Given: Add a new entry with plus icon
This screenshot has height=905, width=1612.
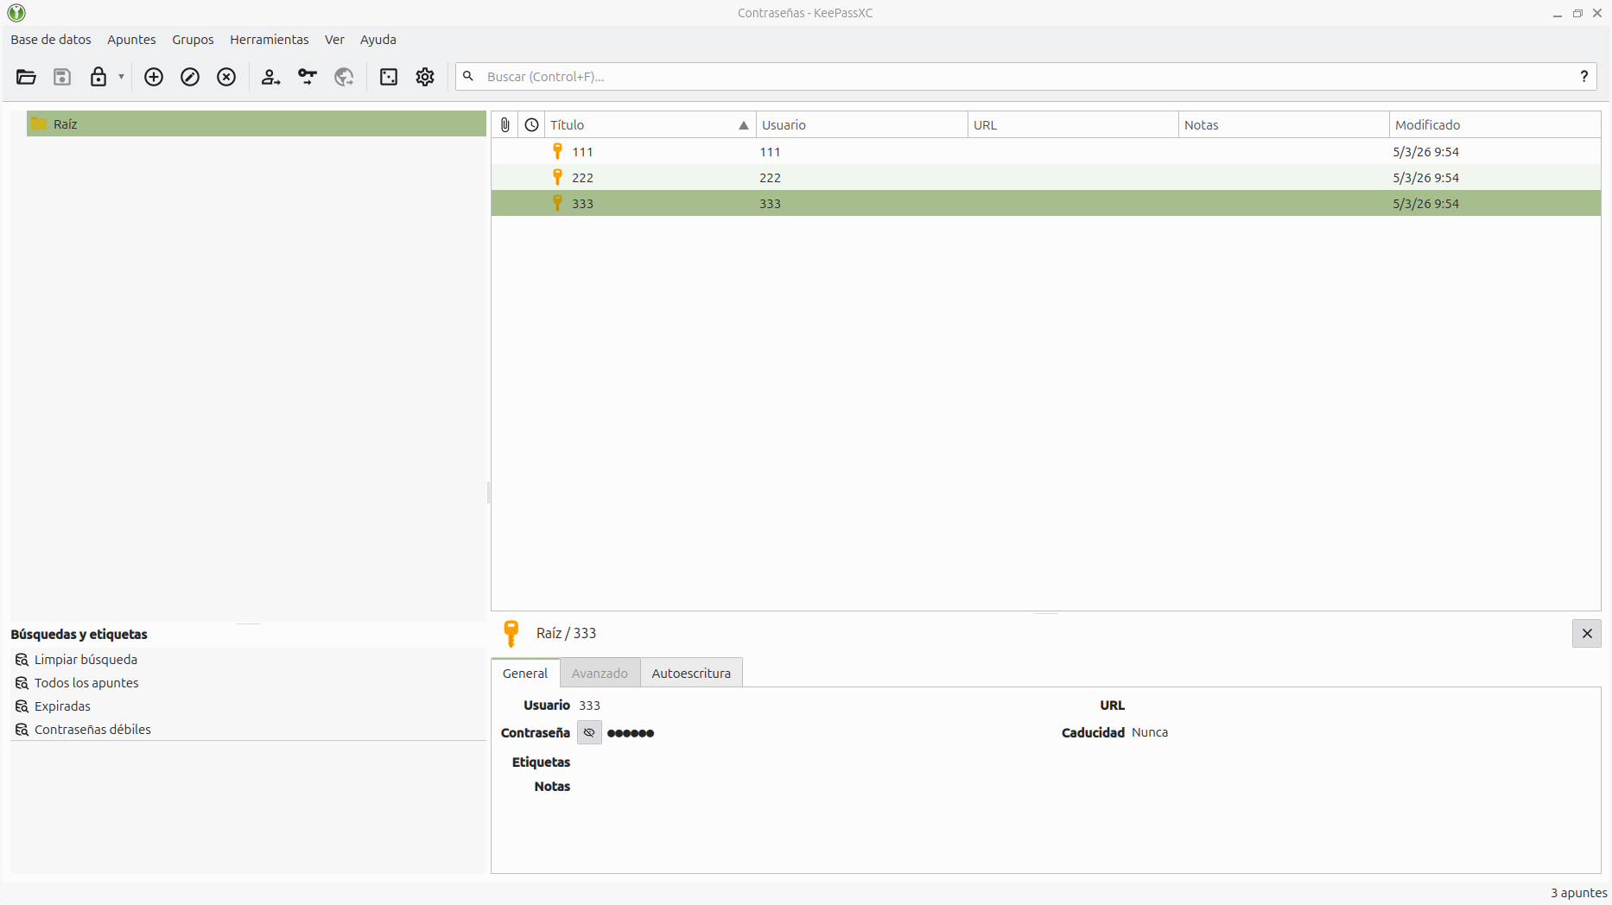Looking at the screenshot, I should [154, 77].
